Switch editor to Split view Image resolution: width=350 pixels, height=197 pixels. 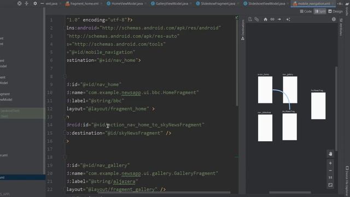(x=320, y=11)
